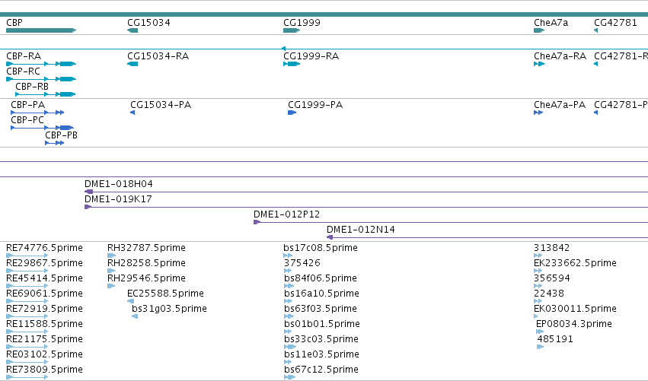Click the CBP-RB transcript glyph

[46, 94]
